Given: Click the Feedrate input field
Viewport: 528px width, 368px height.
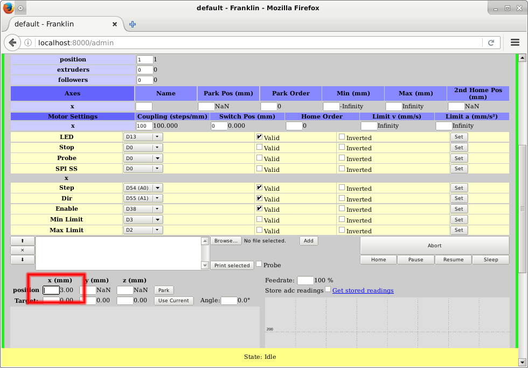Looking at the screenshot, I should pyautogui.click(x=305, y=280).
